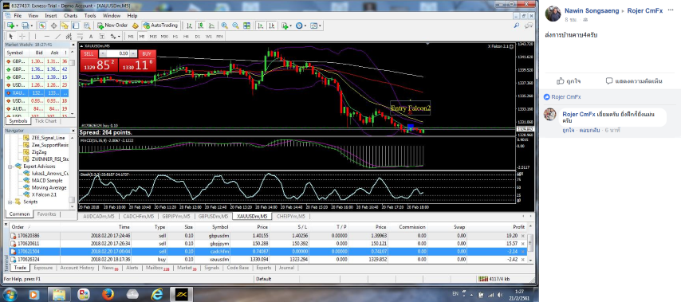This screenshot has width=681, height=302.
Task: Tile windows with the grid icon
Action: click(246, 25)
